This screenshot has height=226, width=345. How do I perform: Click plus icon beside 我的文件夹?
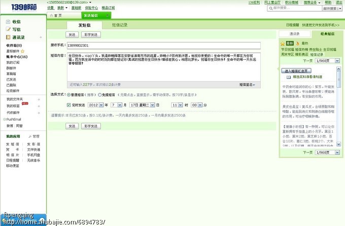(39, 100)
